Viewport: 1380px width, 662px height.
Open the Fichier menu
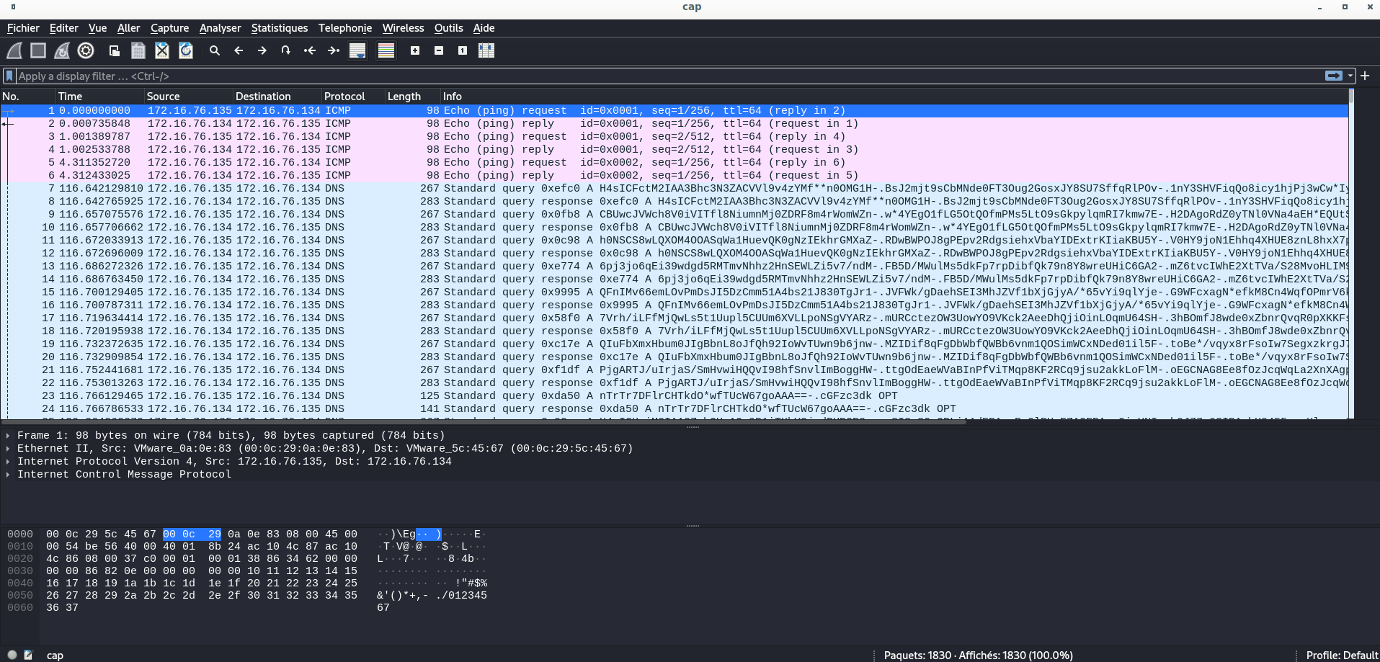click(23, 28)
